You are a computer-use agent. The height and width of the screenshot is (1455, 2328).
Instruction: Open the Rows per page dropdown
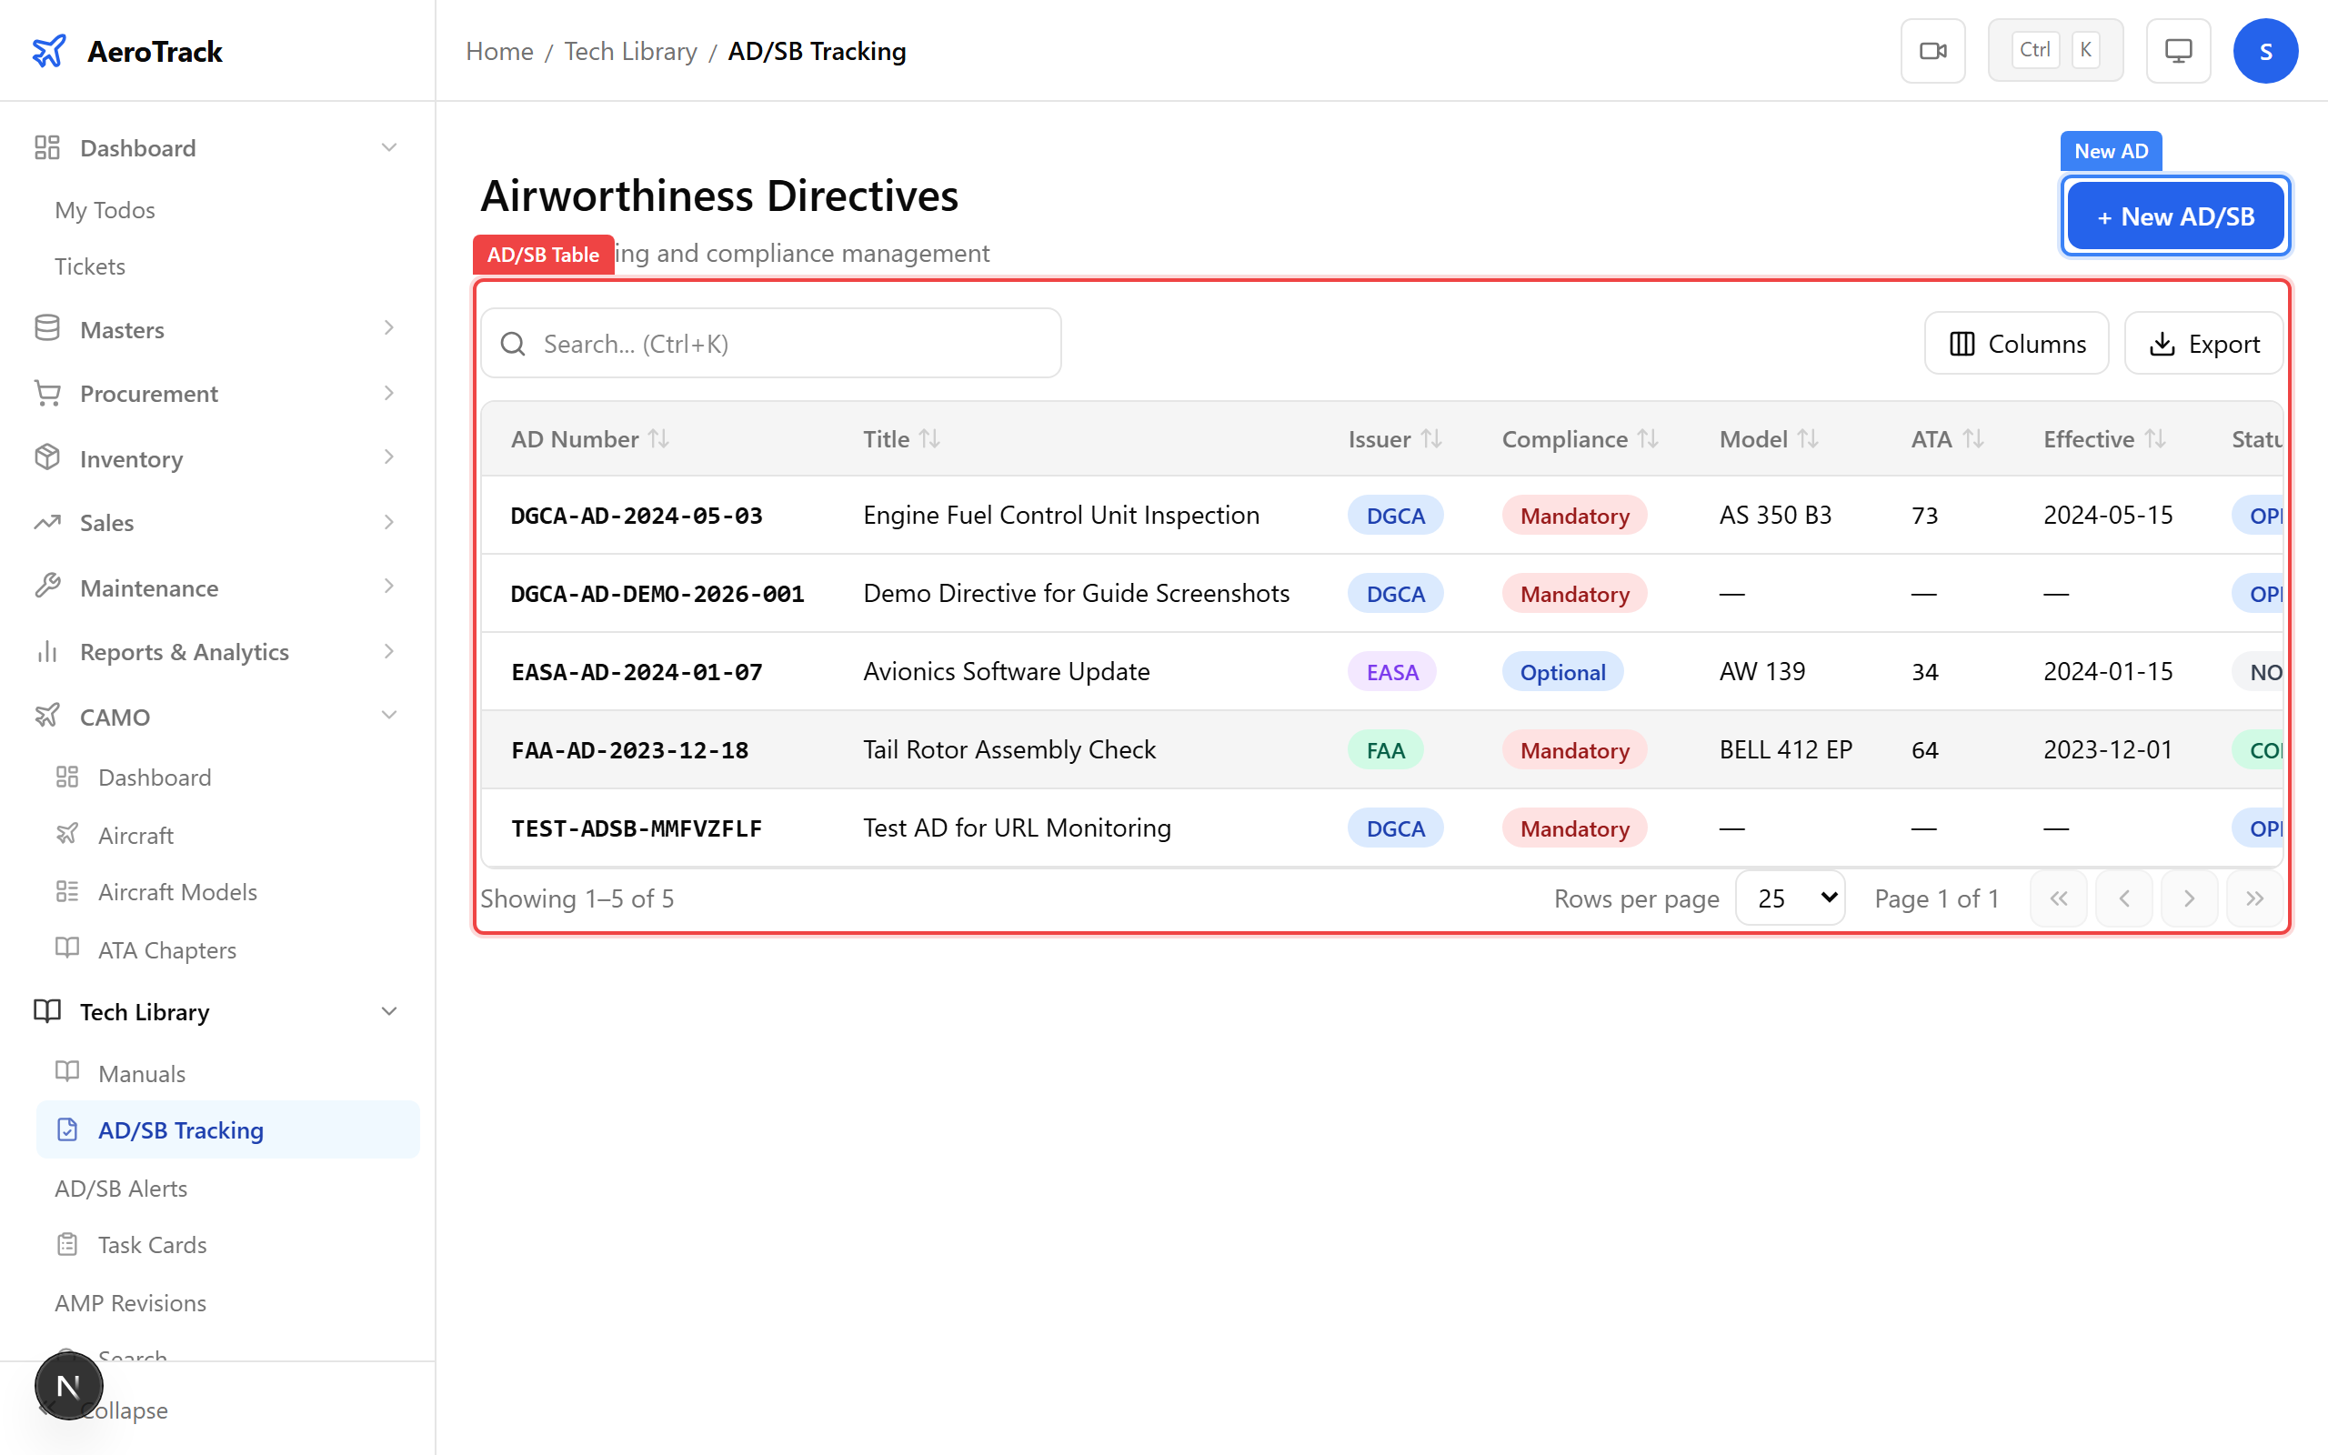tap(1790, 897)
